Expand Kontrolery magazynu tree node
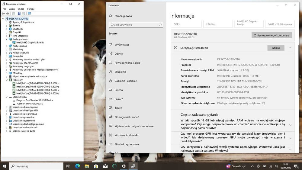 coord(7,66)
